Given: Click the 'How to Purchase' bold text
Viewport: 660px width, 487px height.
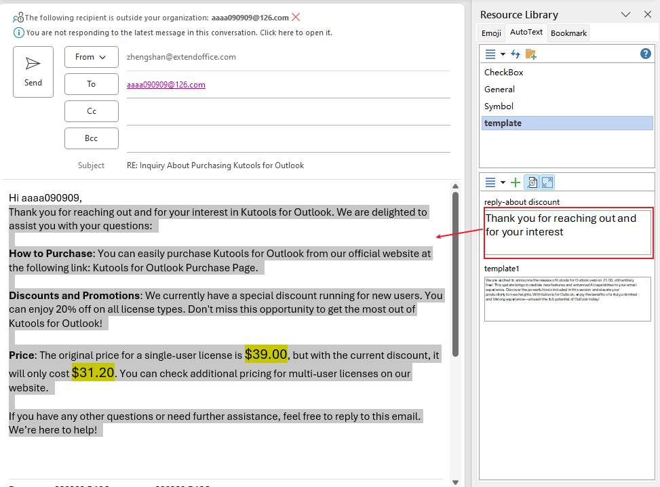Looking at the screenshot, I should coord(51,254).
